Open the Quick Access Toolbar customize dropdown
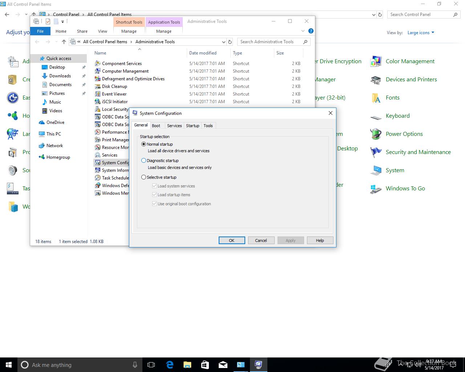The image size is (465, 372). click(x=62, y=22)
